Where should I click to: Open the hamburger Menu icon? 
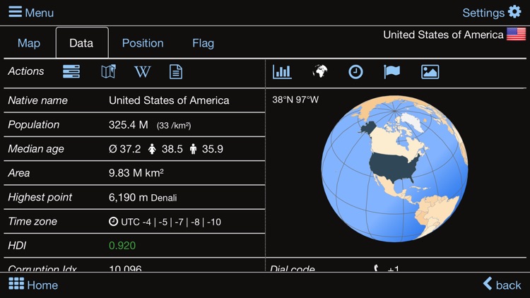16,12
